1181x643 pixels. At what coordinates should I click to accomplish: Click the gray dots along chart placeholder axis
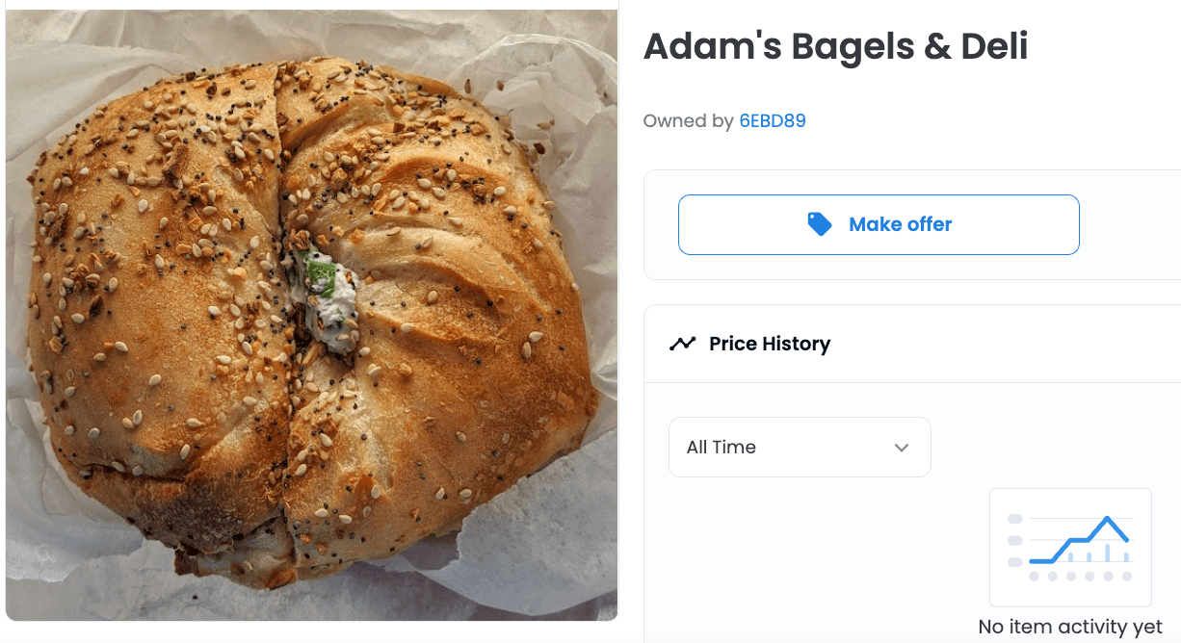(x=1080, y=577)
